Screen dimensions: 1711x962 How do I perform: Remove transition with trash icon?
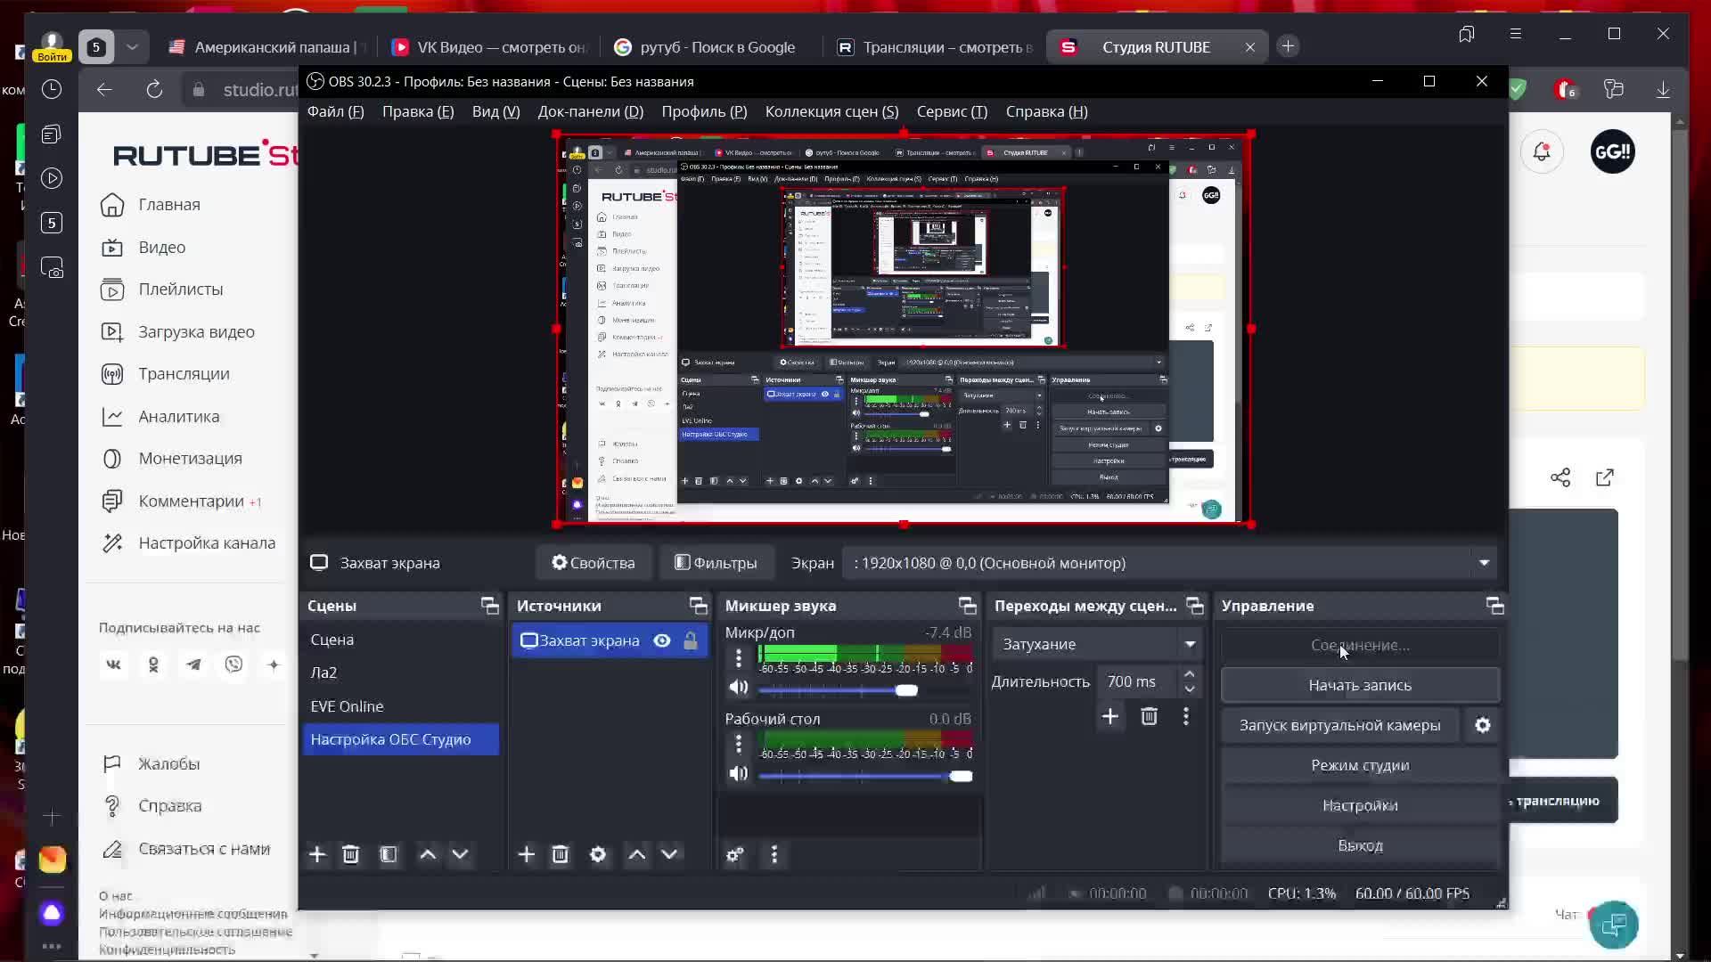click(1150, 717)
